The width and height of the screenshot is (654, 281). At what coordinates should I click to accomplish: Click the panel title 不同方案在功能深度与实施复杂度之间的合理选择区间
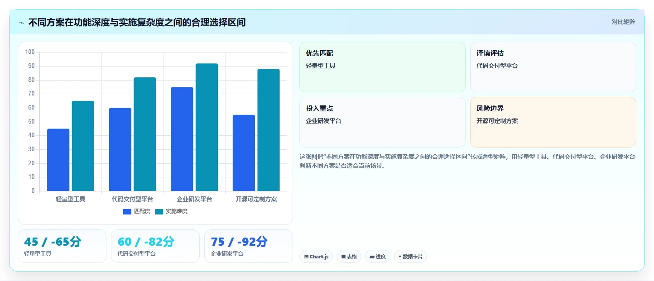pyautogui.click(x=137, y=22)
